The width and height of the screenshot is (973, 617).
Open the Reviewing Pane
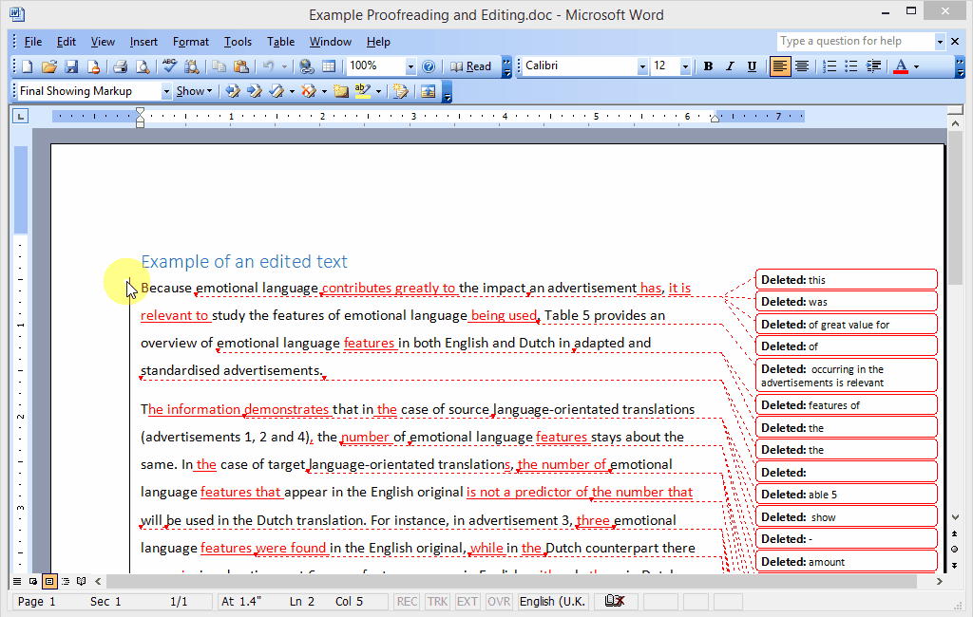(426, 91)
